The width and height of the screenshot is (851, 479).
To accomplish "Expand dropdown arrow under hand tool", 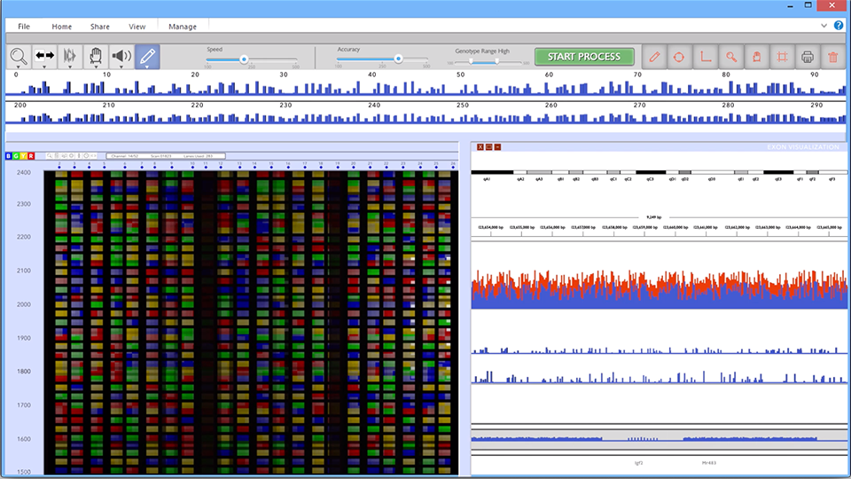I will [96, 67].
